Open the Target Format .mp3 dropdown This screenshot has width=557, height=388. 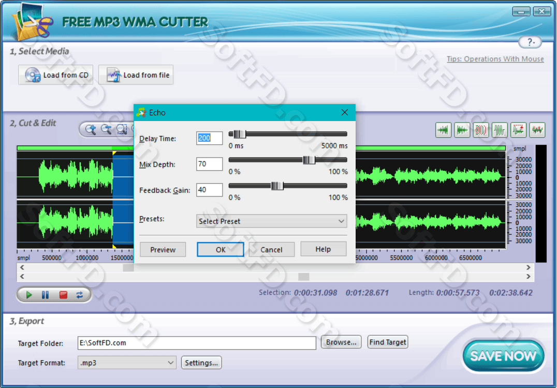(x=127, y=363)
